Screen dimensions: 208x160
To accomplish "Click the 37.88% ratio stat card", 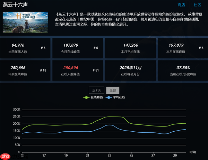I will (183, 70).
